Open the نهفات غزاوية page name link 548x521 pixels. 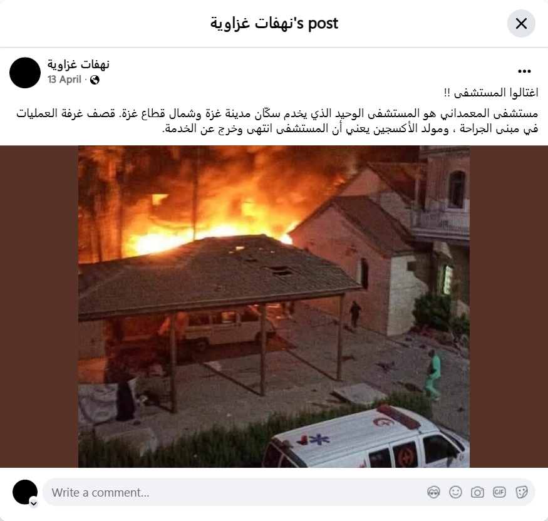[x=79, y=64]
